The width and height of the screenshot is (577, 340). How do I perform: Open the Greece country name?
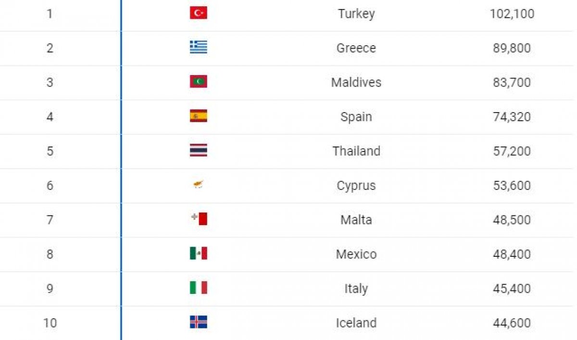click(x=356, y=48)
